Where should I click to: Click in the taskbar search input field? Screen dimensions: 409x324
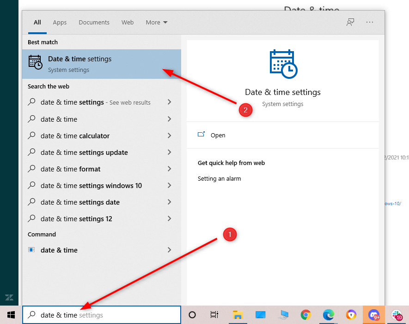pos(102,315)
